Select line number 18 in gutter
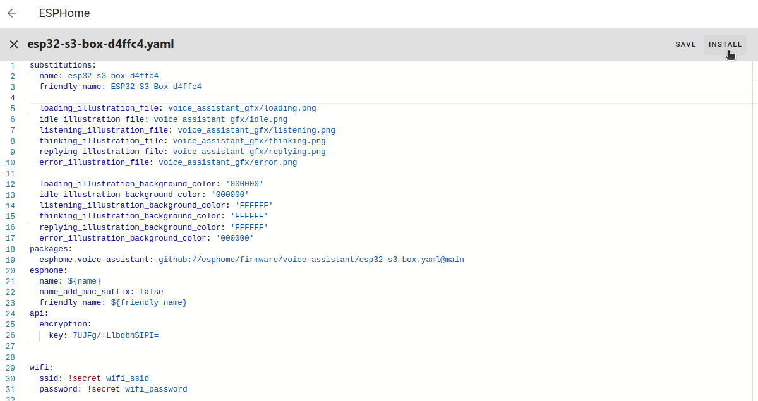This screenshot has height=401, width=758. coord(10,249)
